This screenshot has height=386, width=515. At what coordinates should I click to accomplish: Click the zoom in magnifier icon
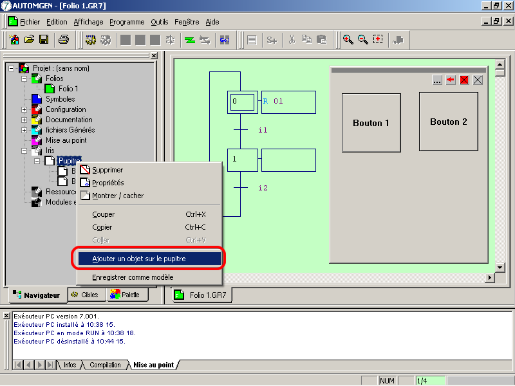pyautogui.click(x=348, y=40)
